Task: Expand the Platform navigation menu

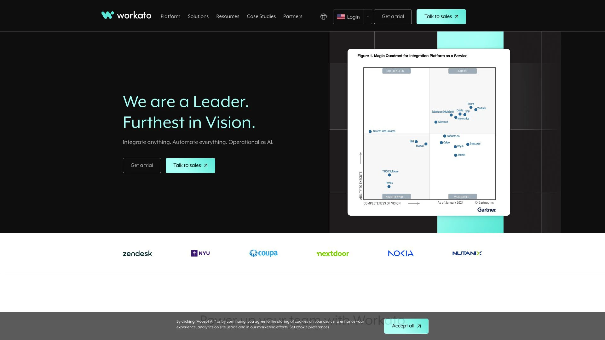Action: [171, 16]
